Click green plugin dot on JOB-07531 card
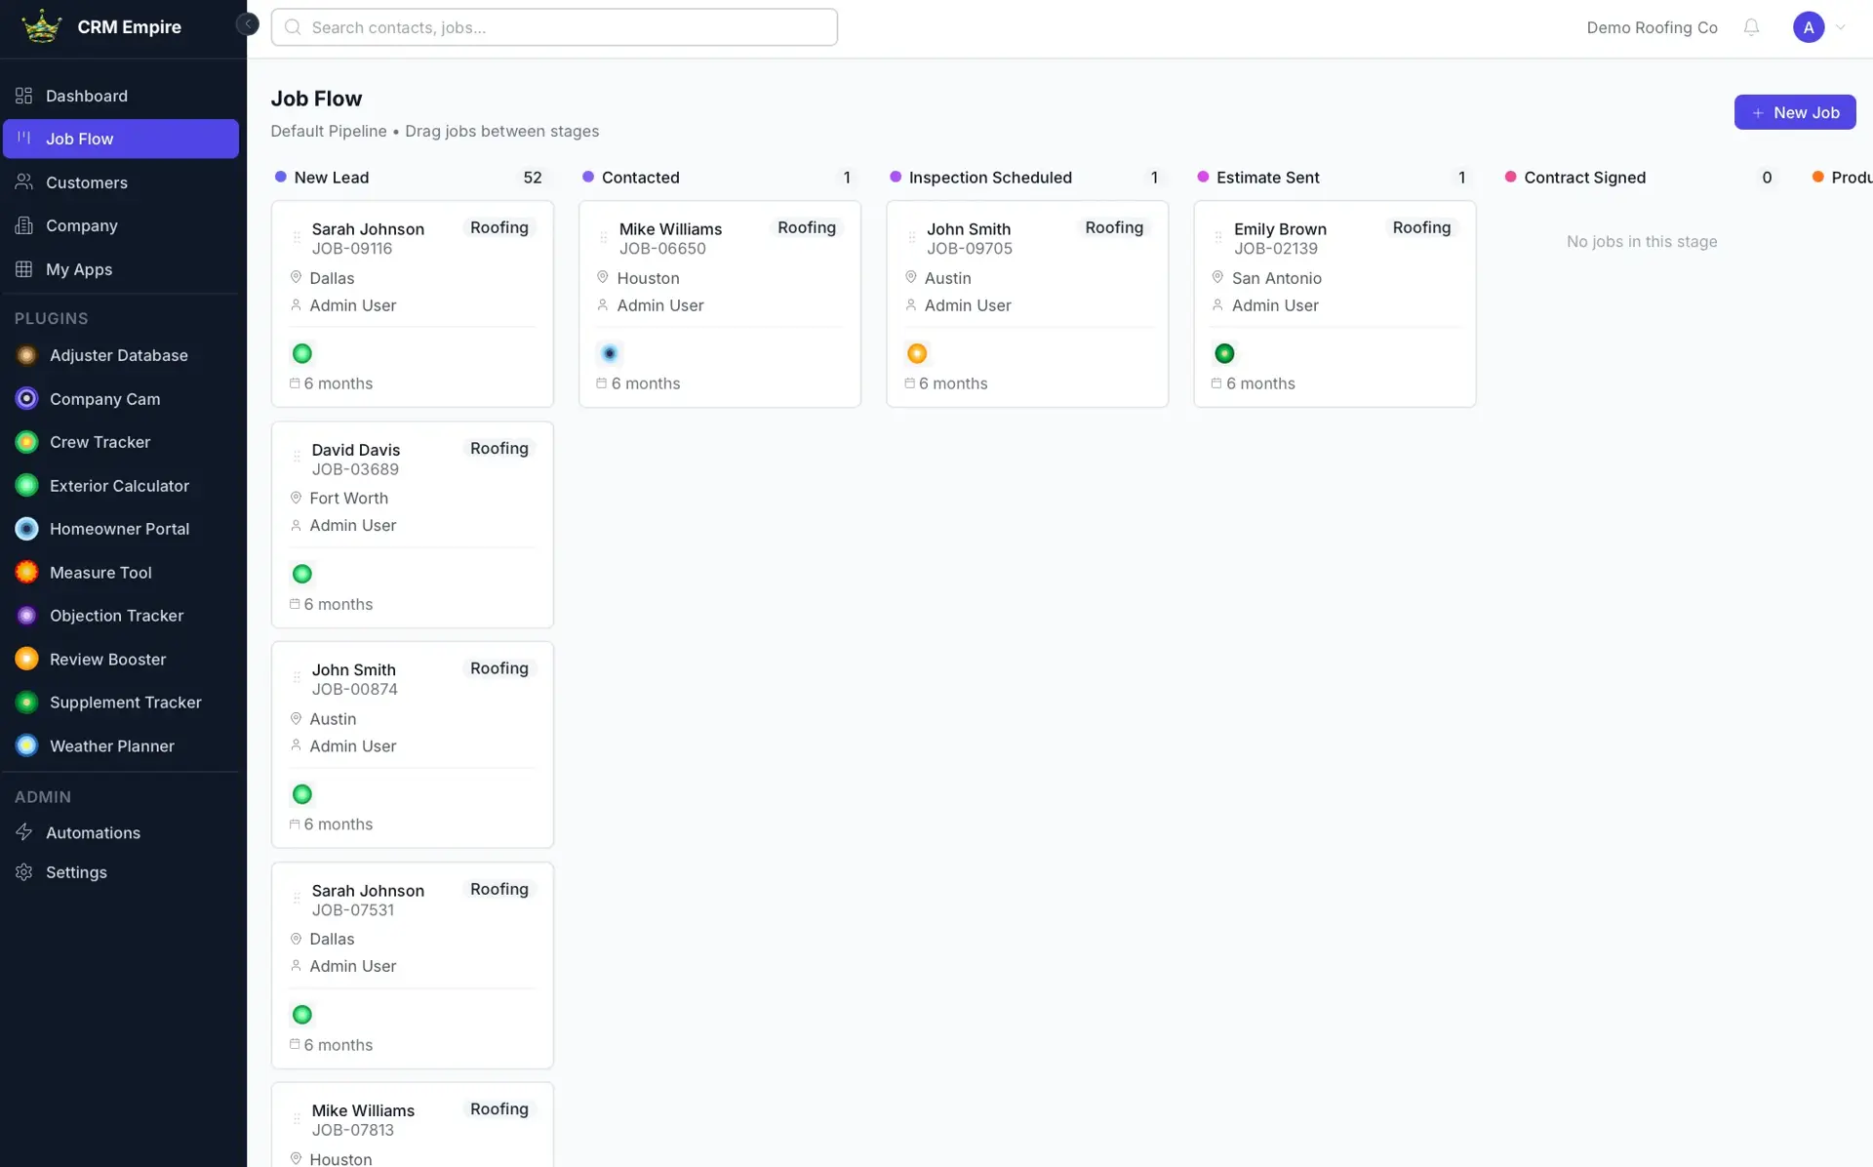The image size is (1873, 1167). tap(302, 1015)
